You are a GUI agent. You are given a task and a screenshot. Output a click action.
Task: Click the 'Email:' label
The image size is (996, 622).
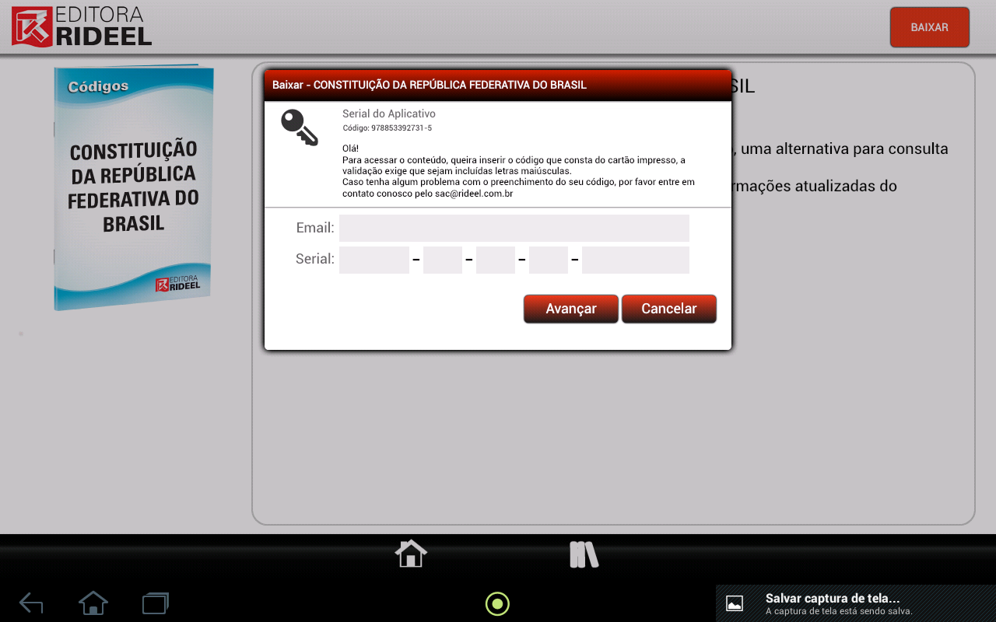coord(315,228)
